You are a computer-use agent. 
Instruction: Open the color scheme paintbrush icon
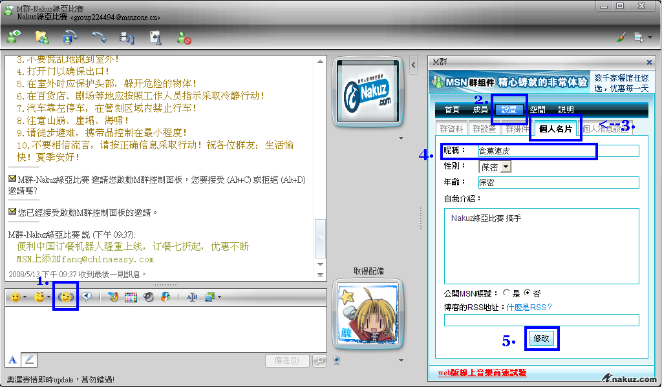pyautogui.click(x=621, y=37)
